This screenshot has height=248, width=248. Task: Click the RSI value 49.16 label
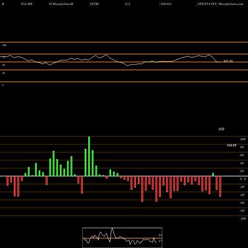pyautogui.click(x=228, y=61)
